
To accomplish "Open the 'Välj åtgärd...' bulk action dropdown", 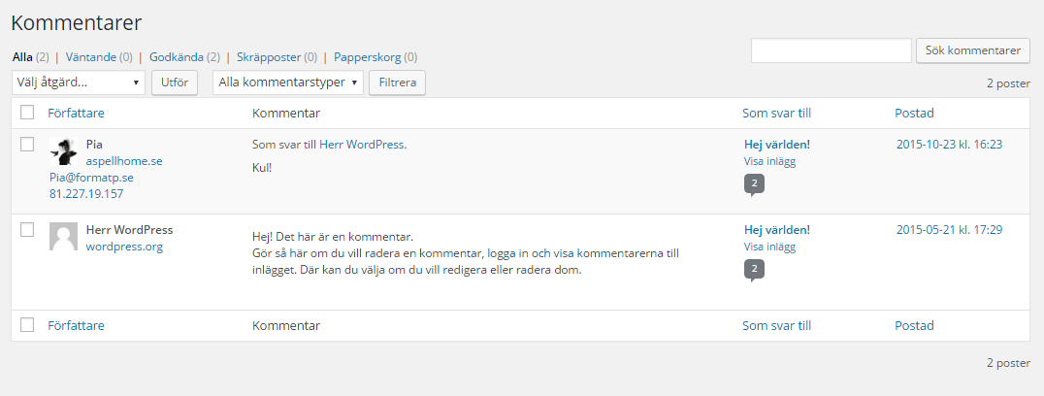I will [x=79, y=82].
